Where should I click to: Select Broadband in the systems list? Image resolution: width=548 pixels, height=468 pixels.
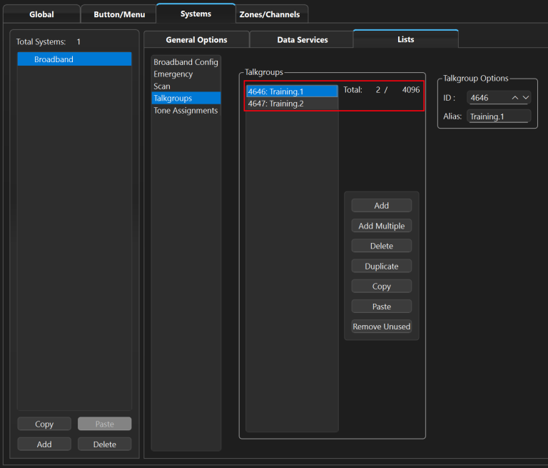tap(74, 59)
